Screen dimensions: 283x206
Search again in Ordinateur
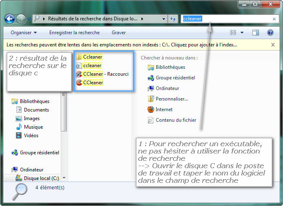tap(164, 88)
